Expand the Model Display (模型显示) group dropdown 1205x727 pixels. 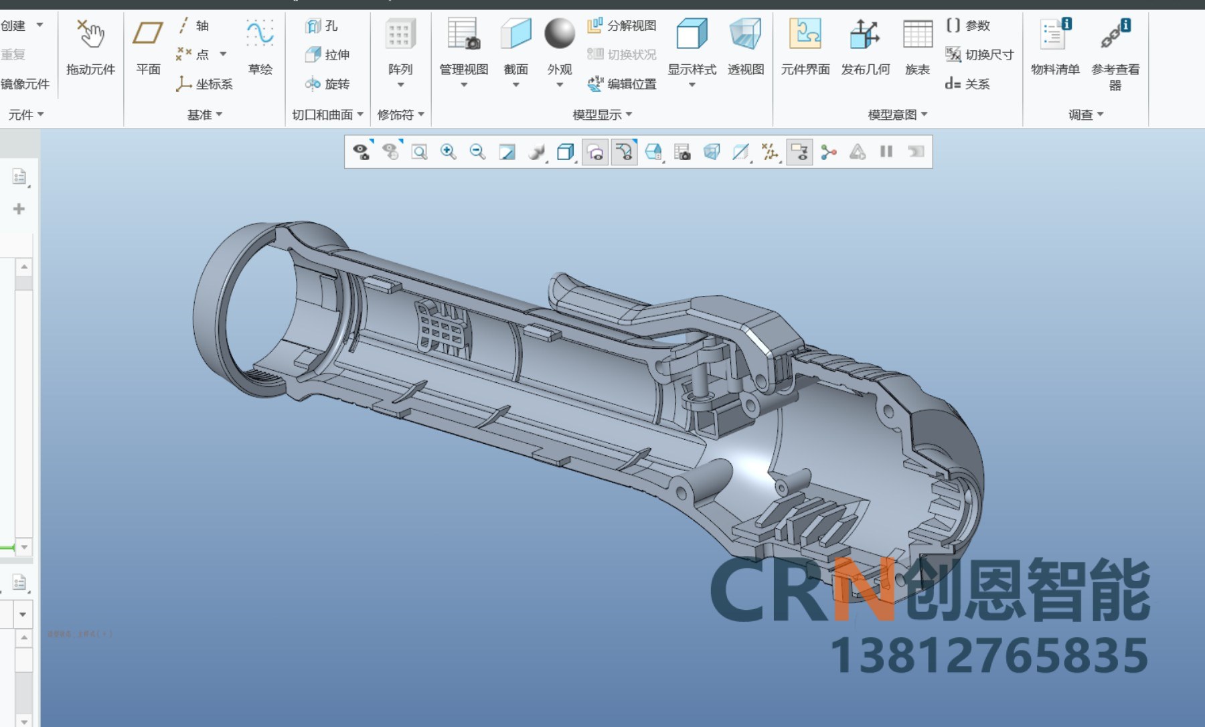point(602,114)
